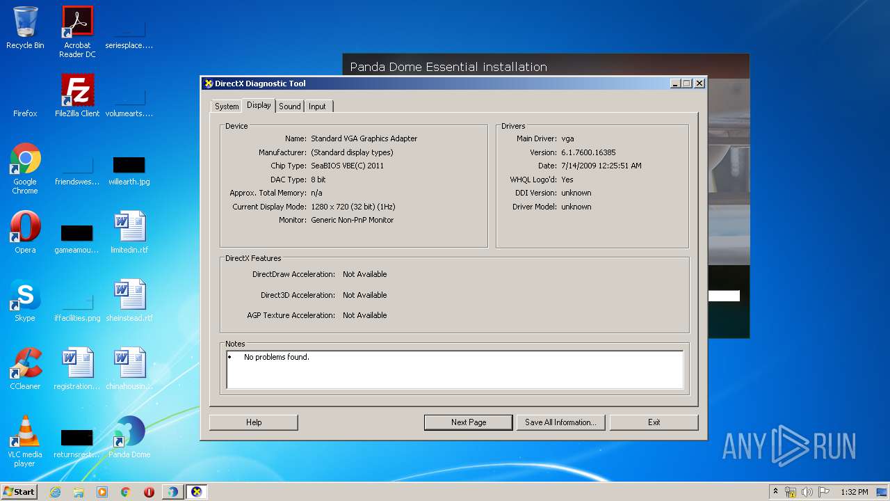The width and height of the screenshot is (890, 501).
Task: Open Windows Explorer folder in taskbar
Action: 79,492
